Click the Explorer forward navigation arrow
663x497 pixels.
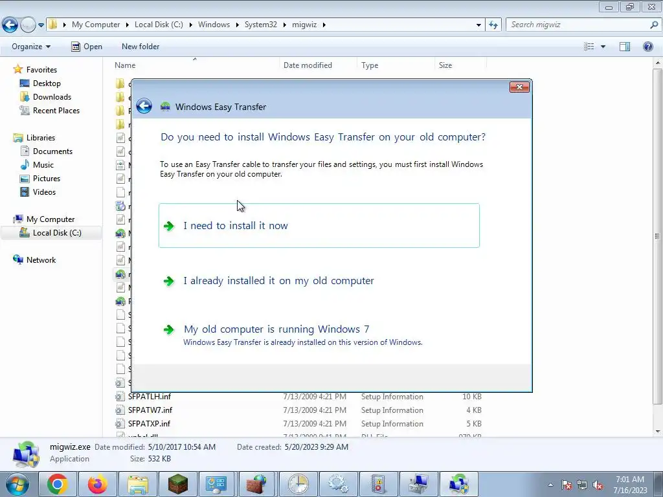28,25
